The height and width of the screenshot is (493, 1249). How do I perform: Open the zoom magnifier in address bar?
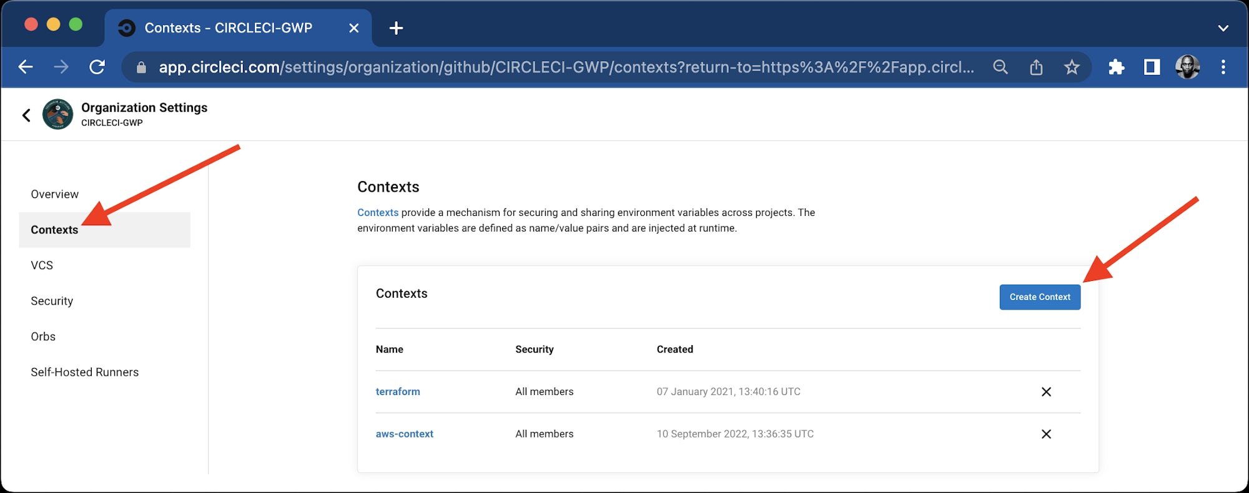click(x=1000, y=67)
